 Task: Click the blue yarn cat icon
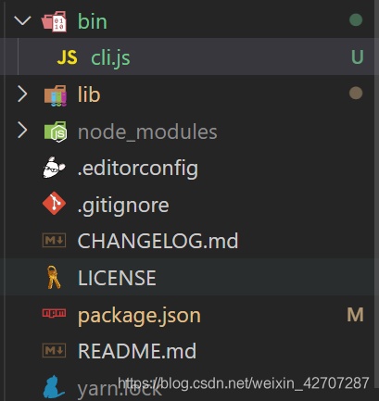(x=54, y=387)
